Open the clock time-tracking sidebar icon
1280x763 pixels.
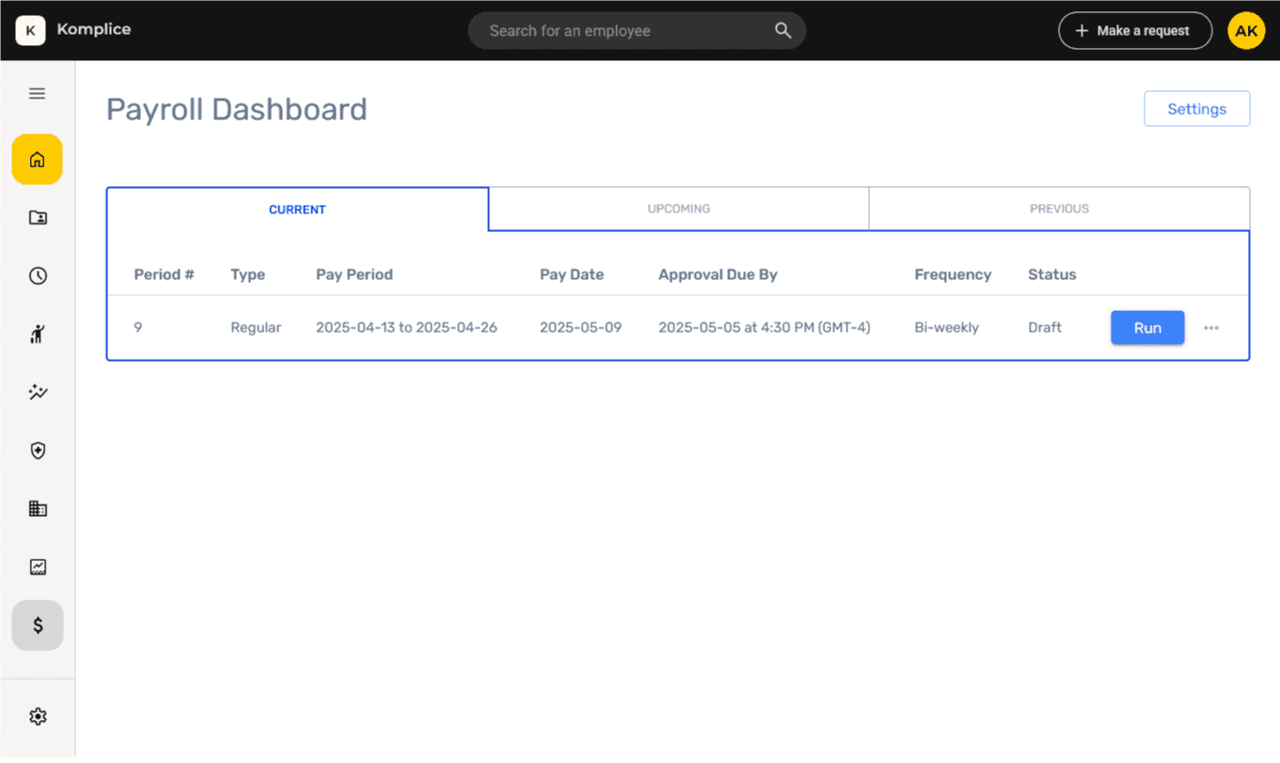coord(37,276)
